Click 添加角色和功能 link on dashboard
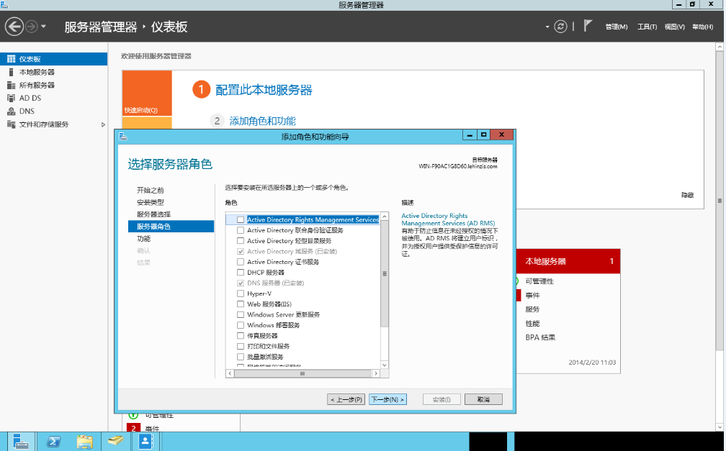Screen dimensions: 726x451 pyautogui.click(x=262, y=121)
